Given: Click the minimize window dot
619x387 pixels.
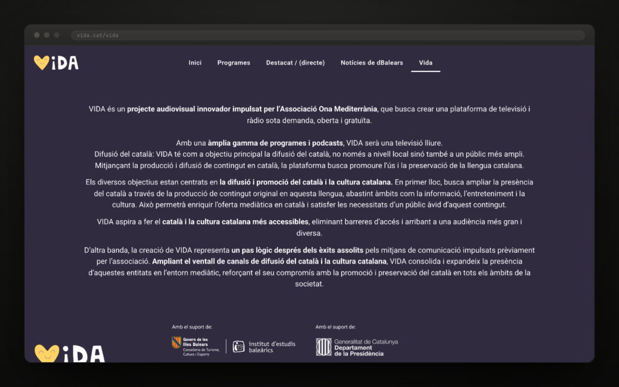Looking at the screenshot, I should pyautogui.click(x=47, y=35).
